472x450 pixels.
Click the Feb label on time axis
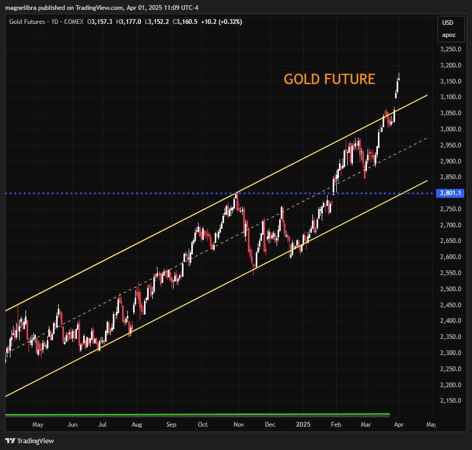tap(336, 425)
